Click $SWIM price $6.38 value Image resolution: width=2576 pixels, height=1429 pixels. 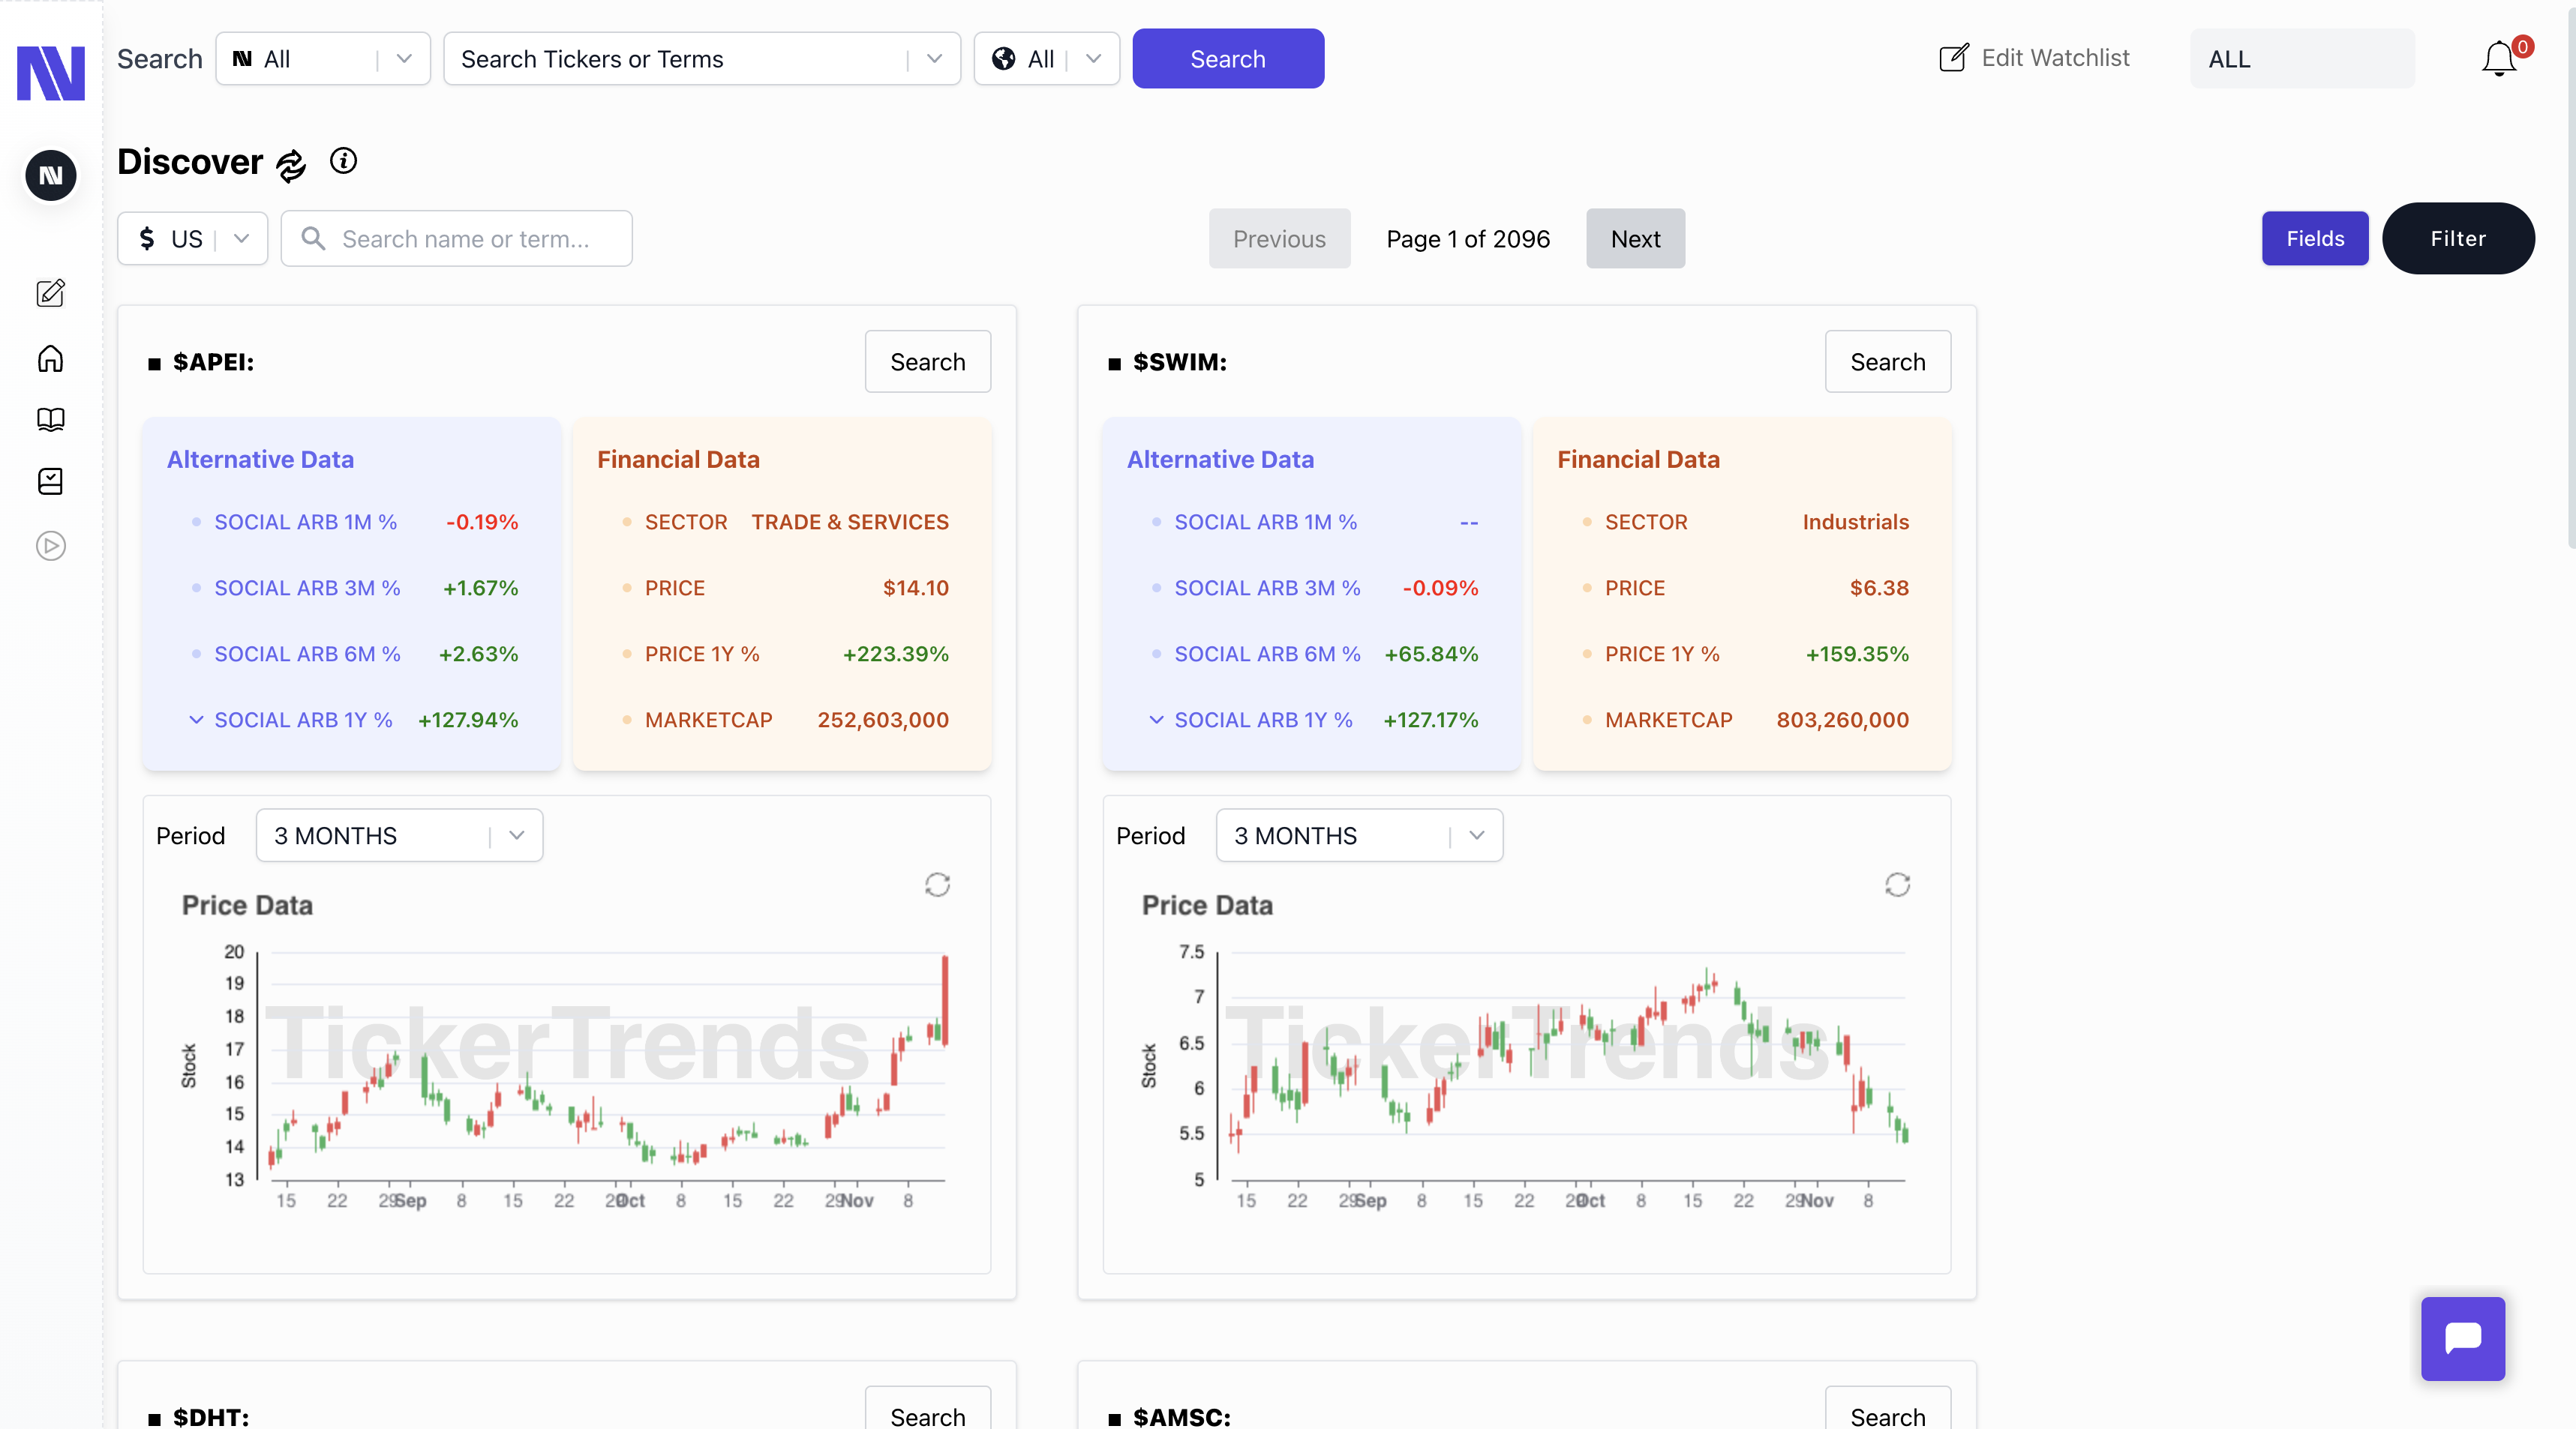coord(1879,588)
